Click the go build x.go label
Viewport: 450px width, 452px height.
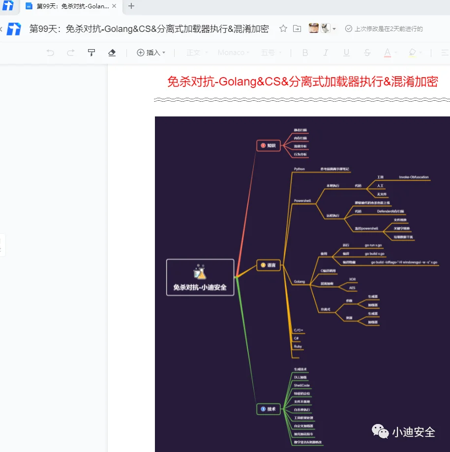click(374, 254)
